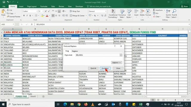Switch to the Insert ribbon tab
Viewport: 191px width, 107px height.
pyautogui.click(x=21, y=7)
